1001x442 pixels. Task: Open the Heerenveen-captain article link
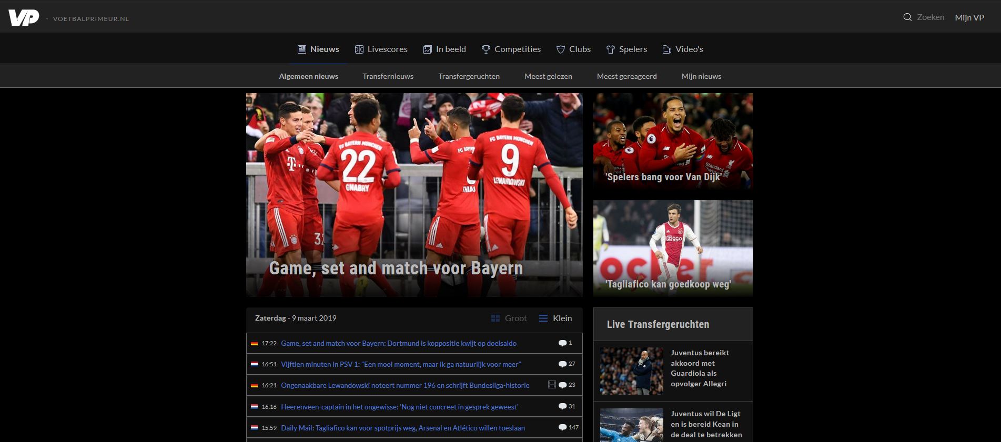pos(400,407)
